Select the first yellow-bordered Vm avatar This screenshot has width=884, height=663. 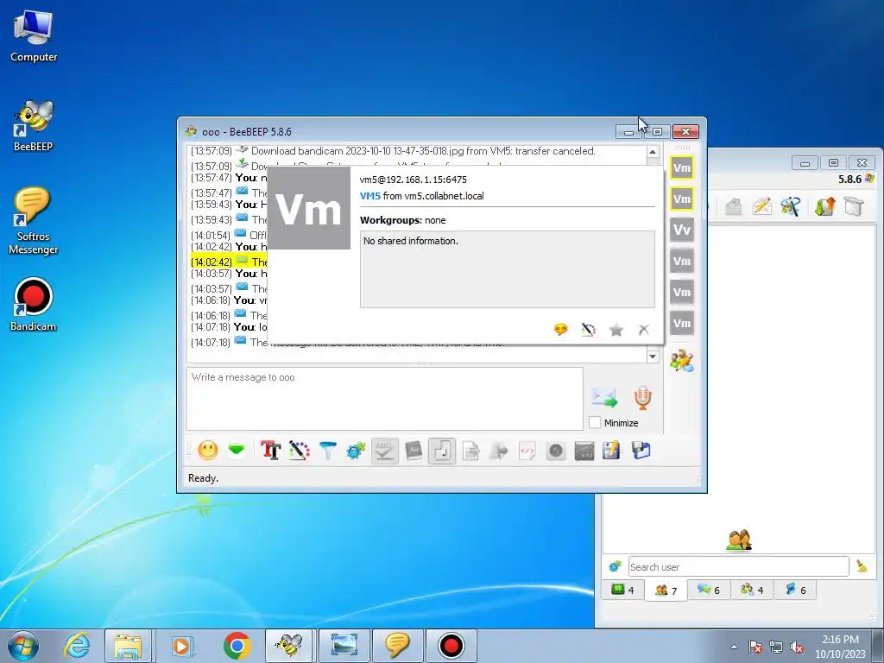682,167
